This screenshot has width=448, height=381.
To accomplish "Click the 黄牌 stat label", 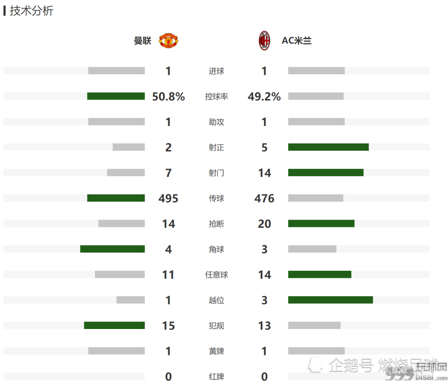I will click(216, 351).
